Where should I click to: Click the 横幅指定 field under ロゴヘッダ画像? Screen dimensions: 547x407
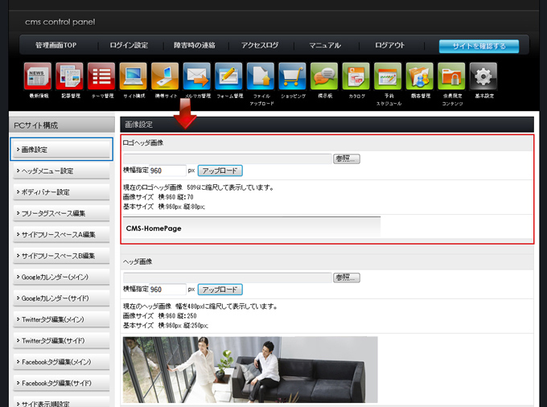[167, 171]
